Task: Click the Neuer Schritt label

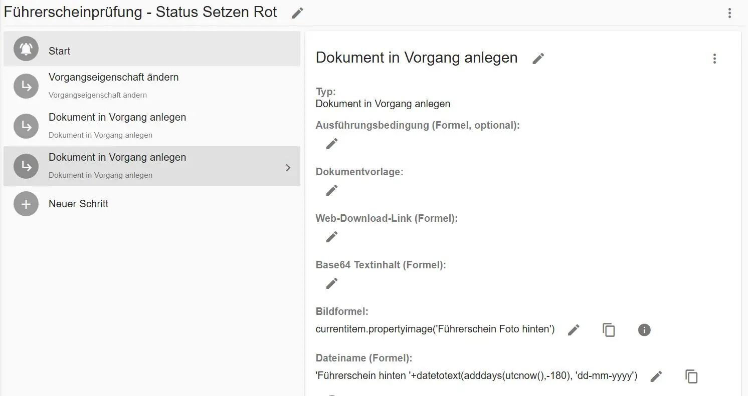Action: pyautogui.click(x=78, y=204)
